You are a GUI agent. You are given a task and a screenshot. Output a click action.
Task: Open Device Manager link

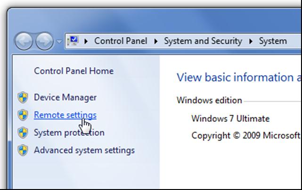[x=65, y=97]
